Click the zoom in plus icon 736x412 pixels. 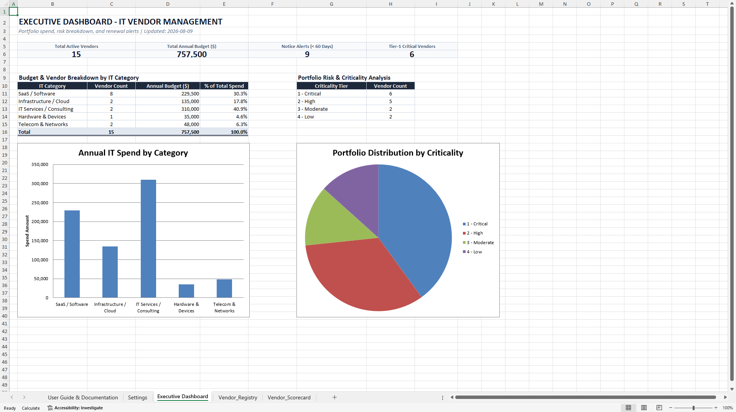tap(716, 408)
